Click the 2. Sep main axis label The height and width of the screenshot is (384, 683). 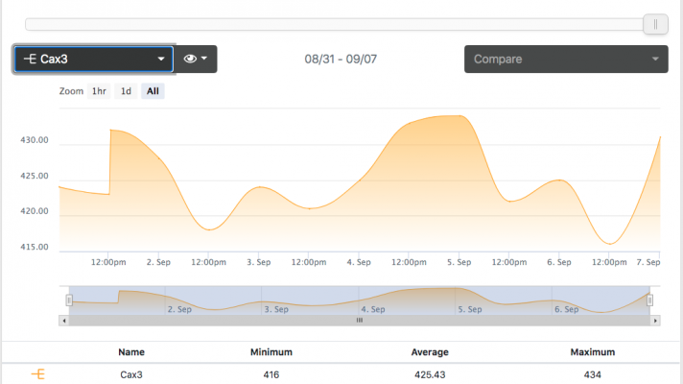pyautogui.click(x=158, y=262)
